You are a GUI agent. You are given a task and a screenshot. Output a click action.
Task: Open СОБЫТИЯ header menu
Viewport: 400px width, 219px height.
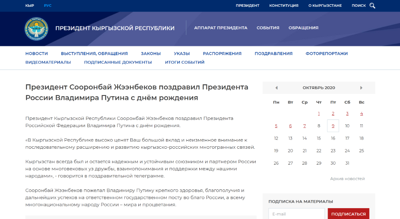[268, 28]
